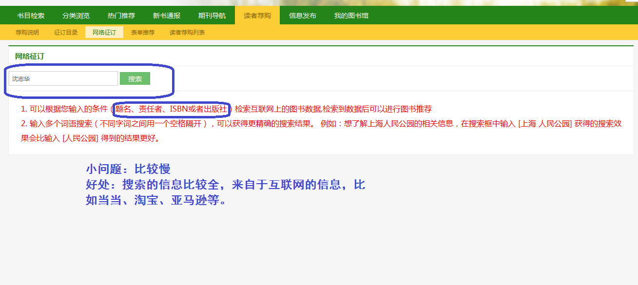
Task: Open the 书目检索 menu
Action: [x=31, y=16]
